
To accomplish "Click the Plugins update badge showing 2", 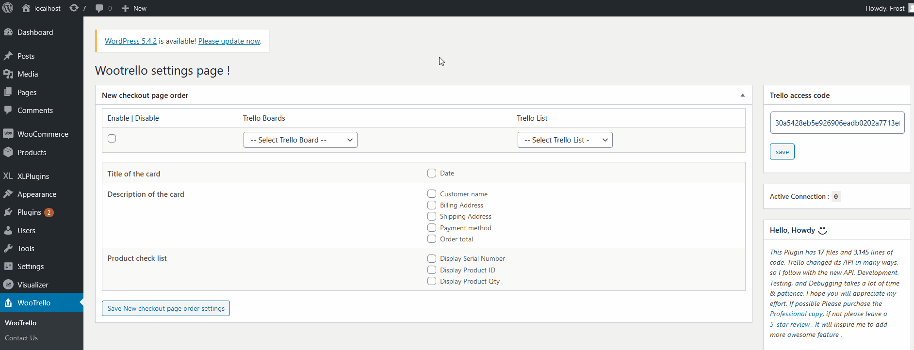I will click(x=49, y=212).
